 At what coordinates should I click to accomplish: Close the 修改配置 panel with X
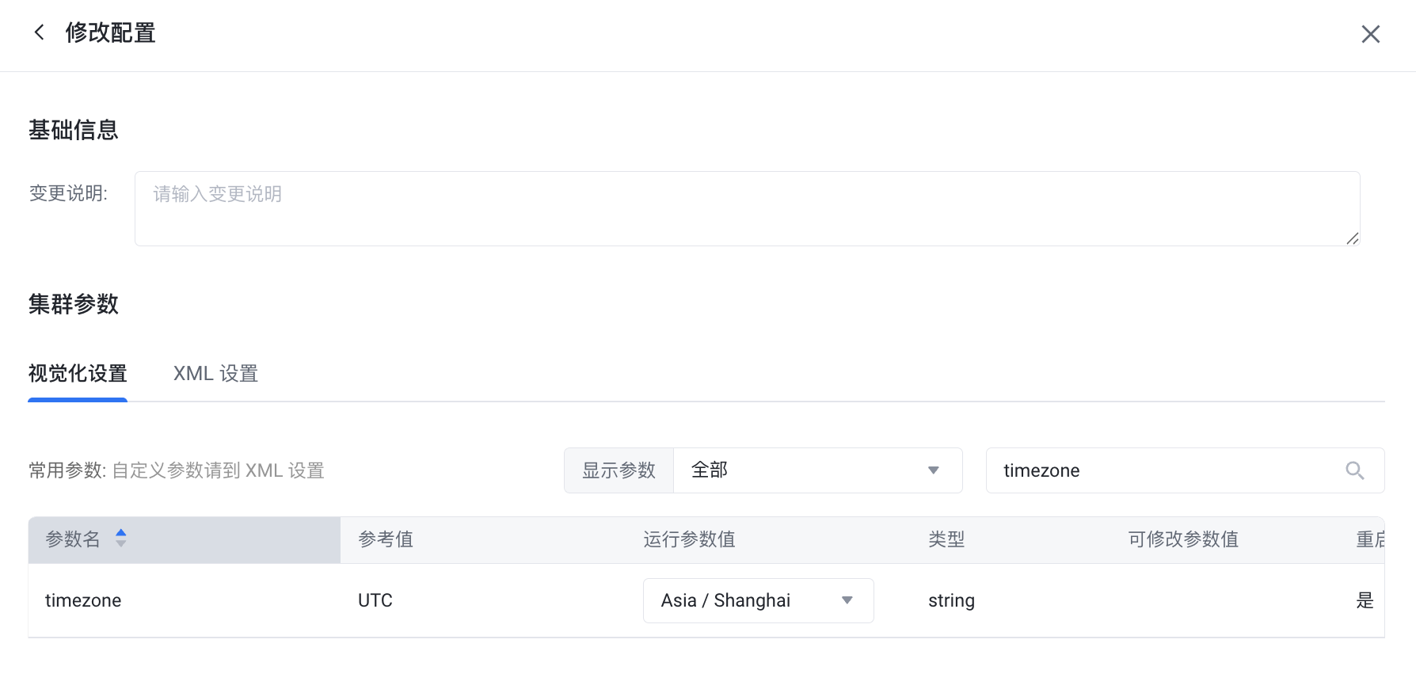[x=1370, y=34]
